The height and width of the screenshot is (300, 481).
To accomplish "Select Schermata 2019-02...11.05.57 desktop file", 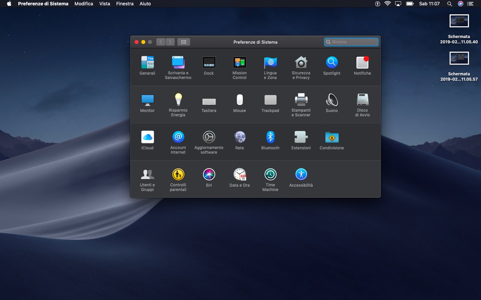I will point(459,66).
